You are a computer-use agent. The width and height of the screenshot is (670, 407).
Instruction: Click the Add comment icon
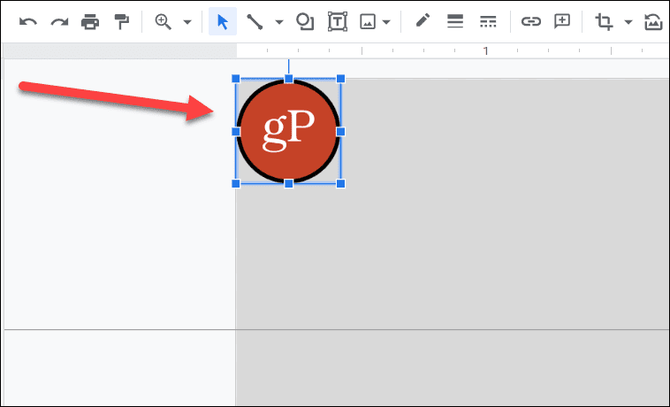562,21
